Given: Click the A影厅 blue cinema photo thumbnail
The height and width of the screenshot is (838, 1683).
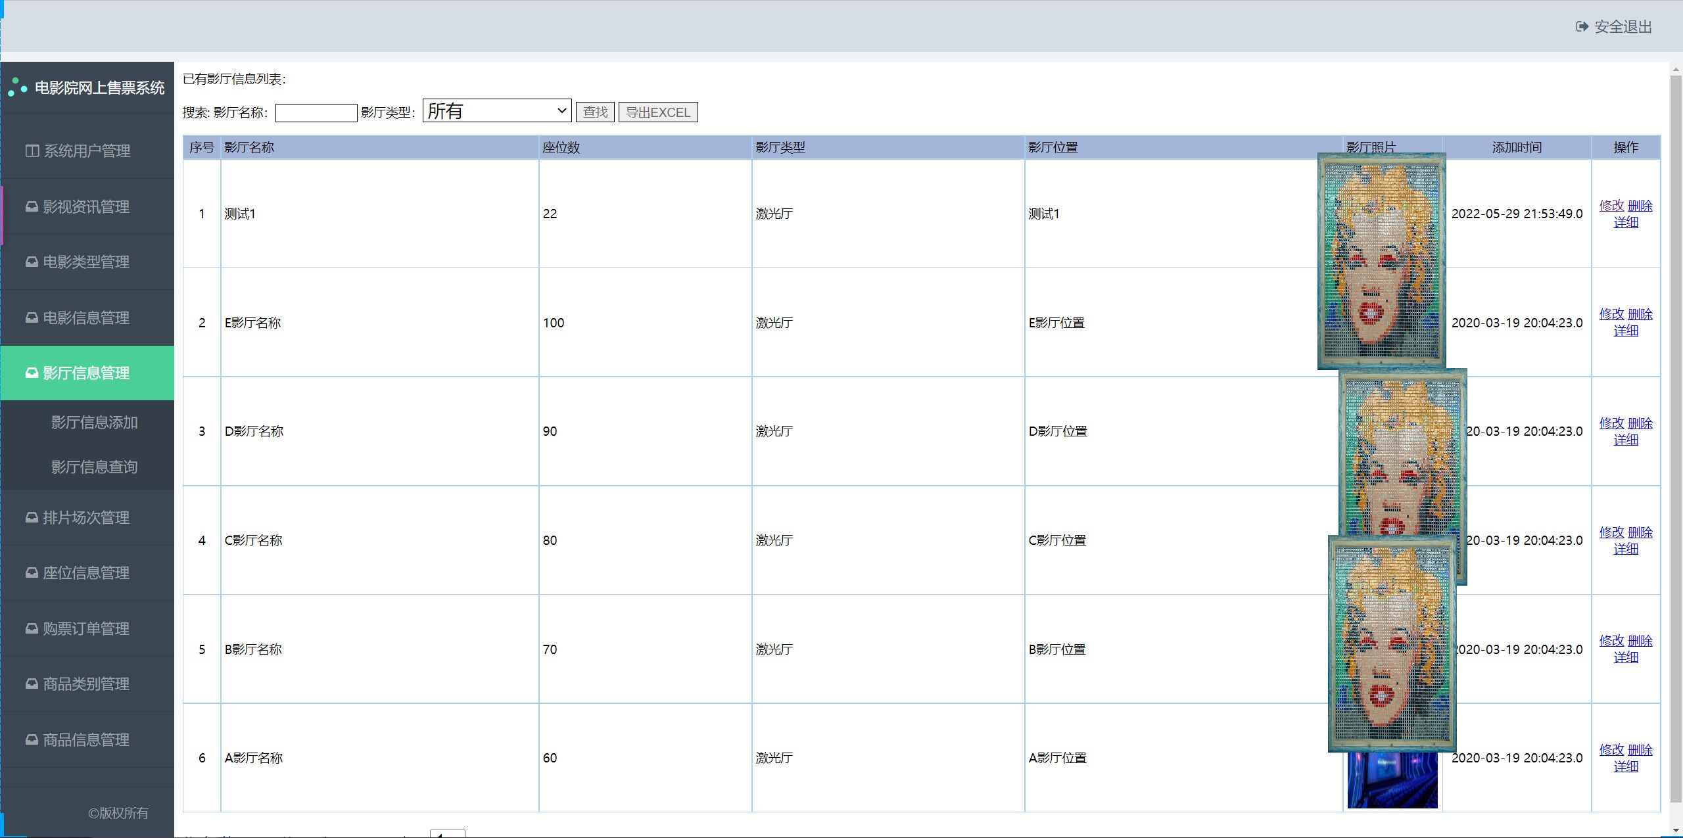Looking at the screenshot, I should pyautogui.click(x=1392, y=781).
